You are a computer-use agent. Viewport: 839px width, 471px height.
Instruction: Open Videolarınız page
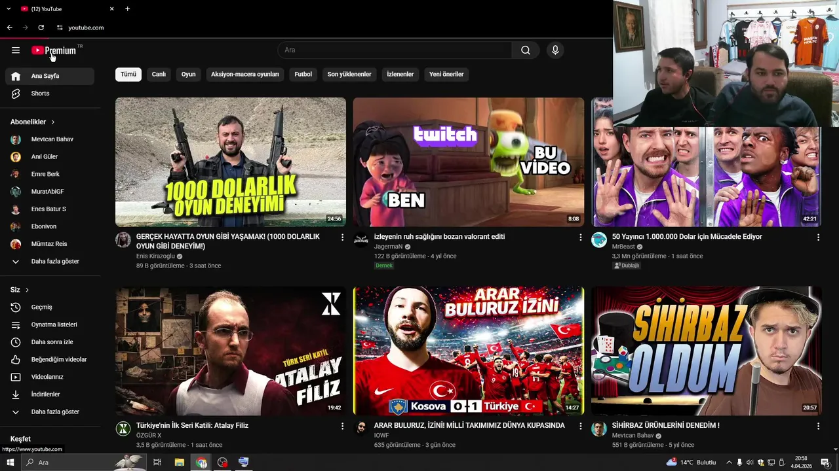(x=50, y=377)
